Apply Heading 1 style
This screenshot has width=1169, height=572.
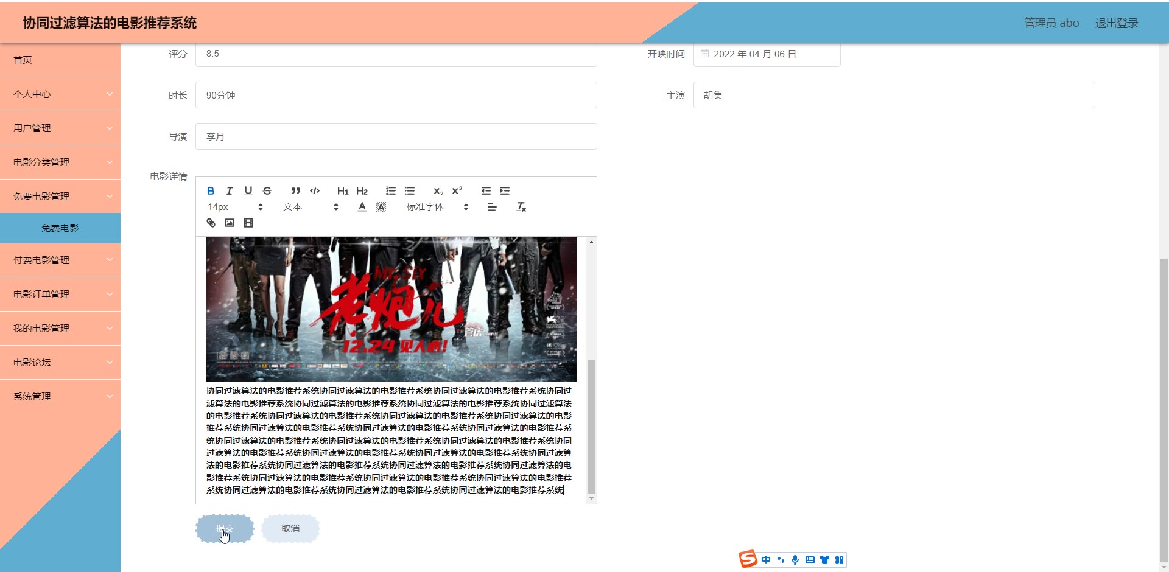343,191
